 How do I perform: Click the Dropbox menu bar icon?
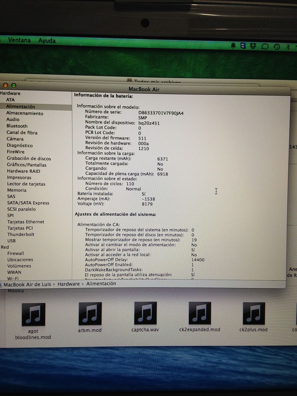point(253,46)
